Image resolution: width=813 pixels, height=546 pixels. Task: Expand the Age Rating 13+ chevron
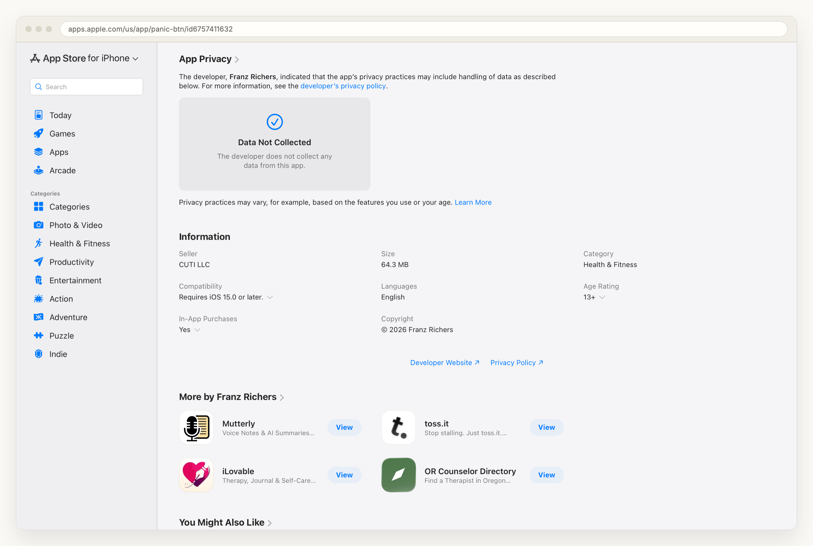(602, 297)
